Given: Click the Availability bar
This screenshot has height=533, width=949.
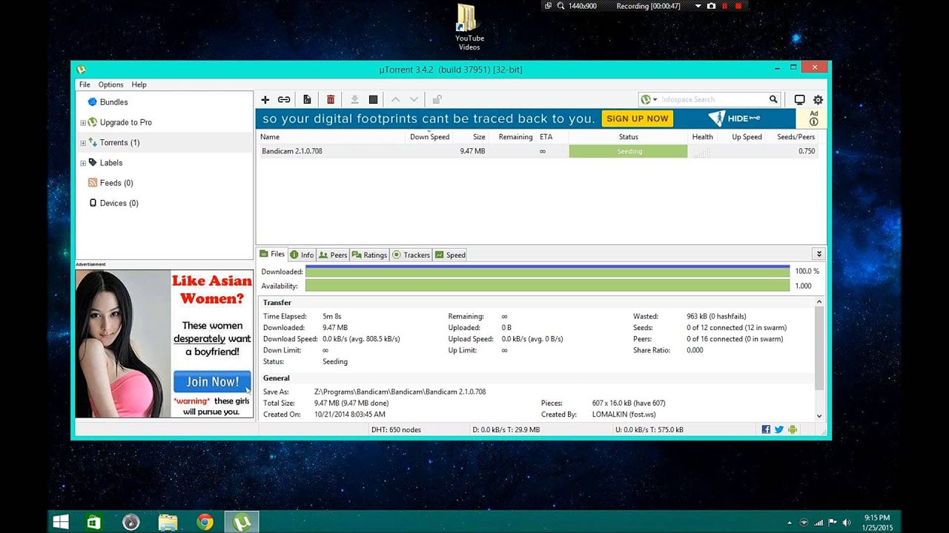Looking at the screenshot, I should click(x=547, y=286).
